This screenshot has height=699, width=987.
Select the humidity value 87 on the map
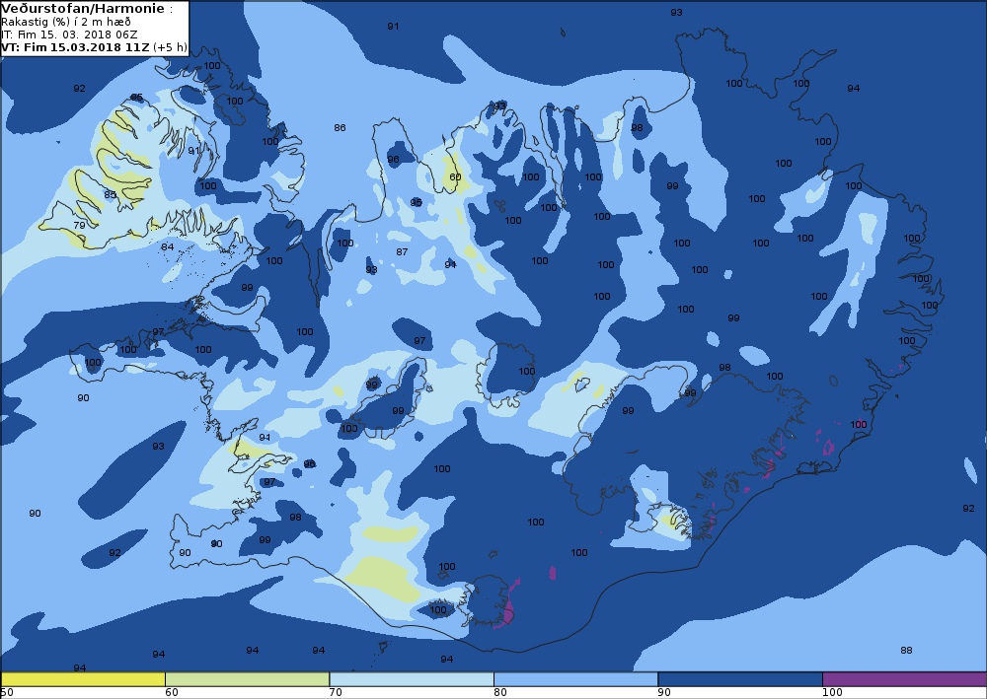(402, 251)
